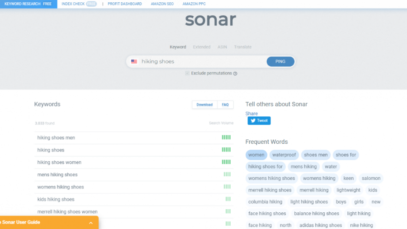Open the Keyword Research Free tab

28,4
